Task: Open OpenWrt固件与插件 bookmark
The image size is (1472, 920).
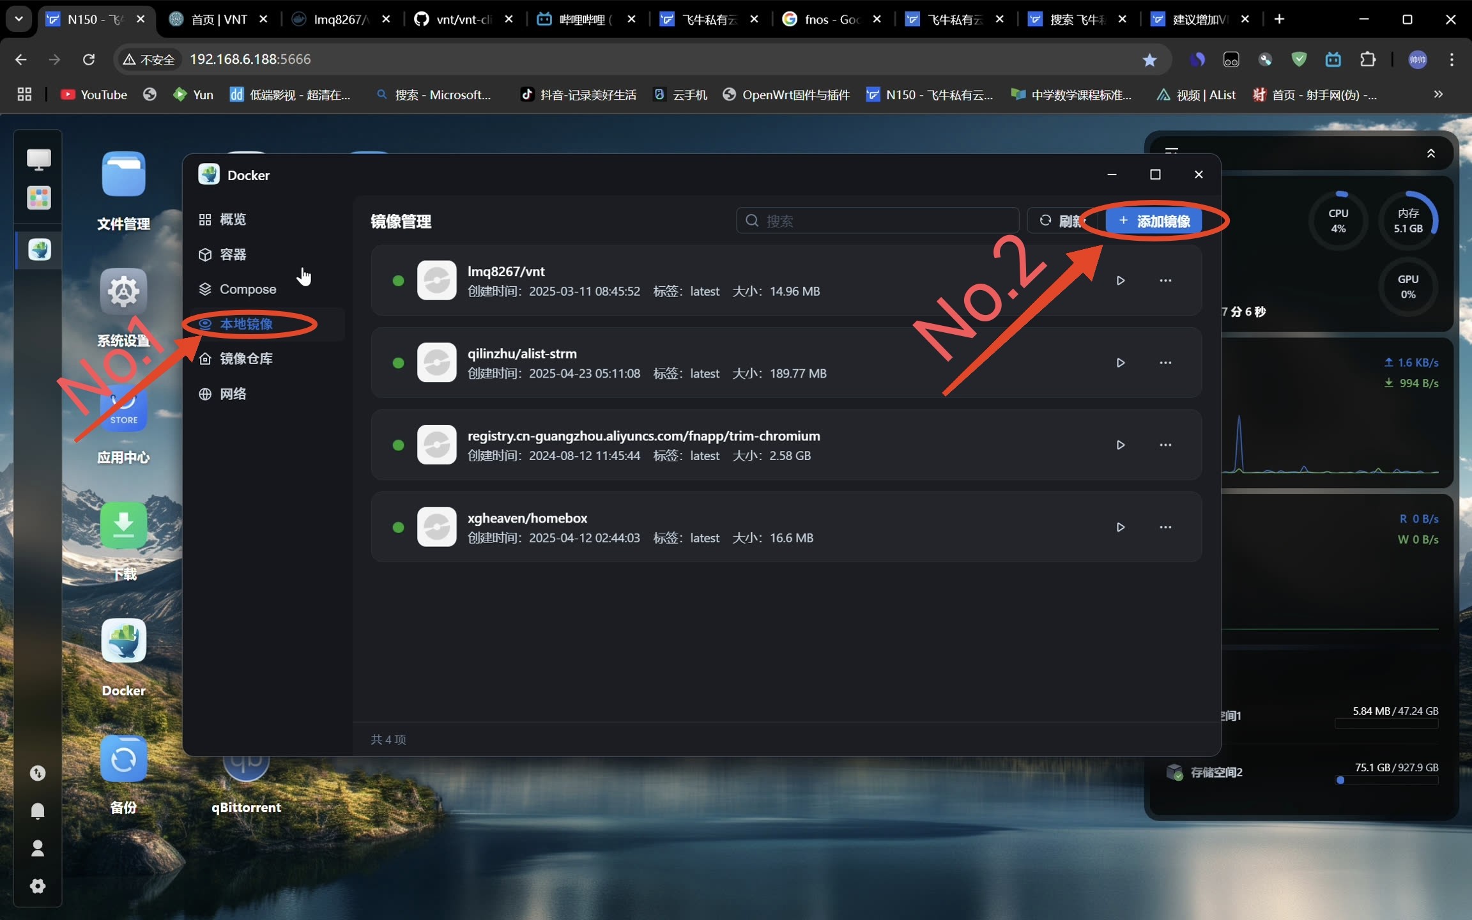Action: tap(786, 95)
